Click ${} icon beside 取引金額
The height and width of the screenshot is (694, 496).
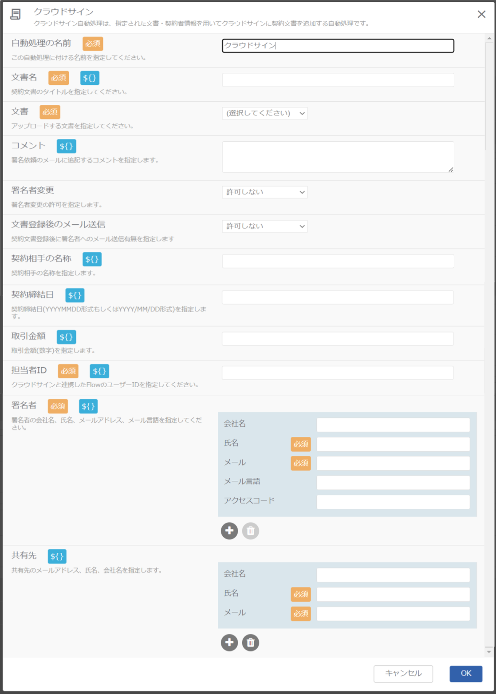click(x=66, y=337)
